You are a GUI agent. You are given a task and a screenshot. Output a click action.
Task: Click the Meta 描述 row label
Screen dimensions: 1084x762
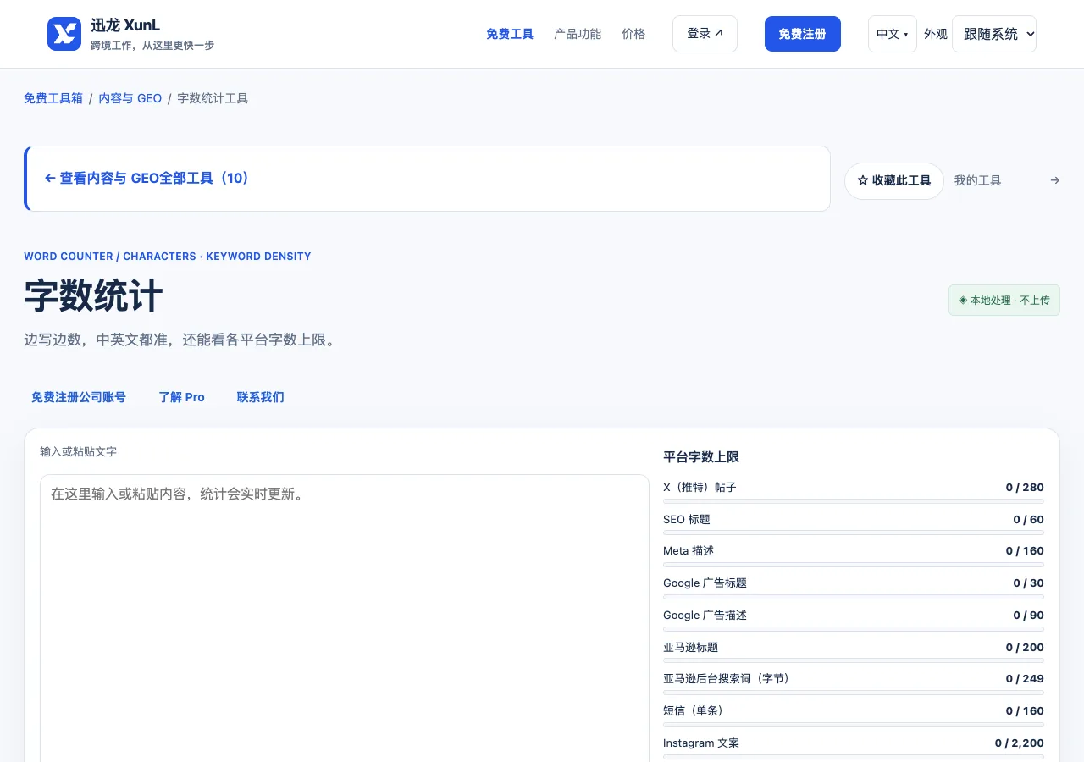click(x=689, y=551)
